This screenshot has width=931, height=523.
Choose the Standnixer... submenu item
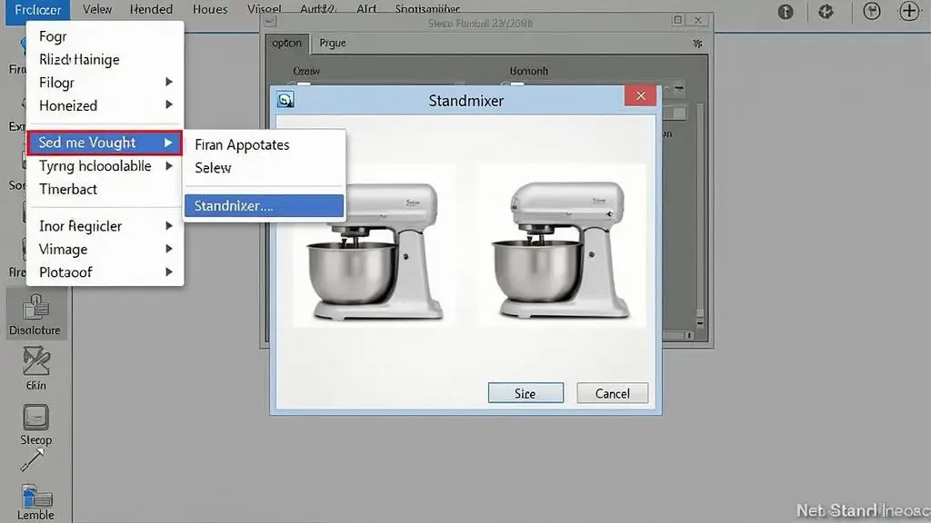[265, 206]
